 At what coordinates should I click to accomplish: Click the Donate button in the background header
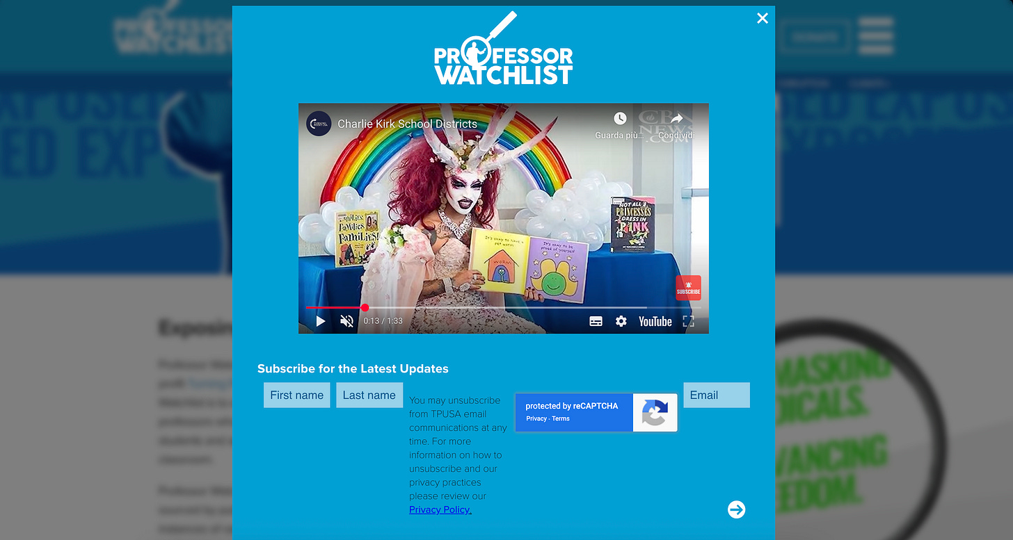[815, 37]
